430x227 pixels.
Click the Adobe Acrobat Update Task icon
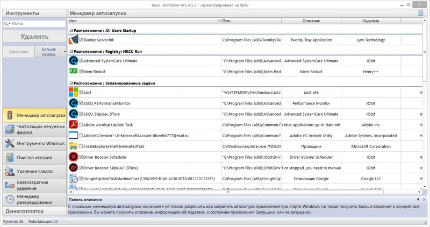(x=73, y=125)
